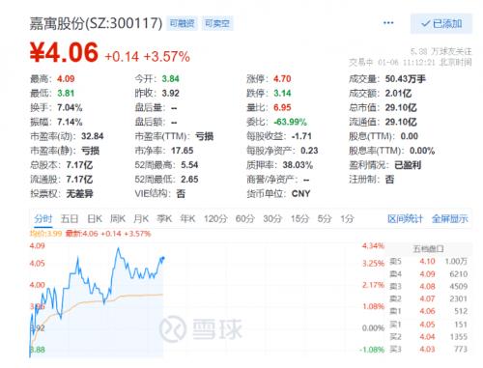Show the 120分 interval chart
The width and height of the screenshot is (483, 368).
tap(215, 219)
